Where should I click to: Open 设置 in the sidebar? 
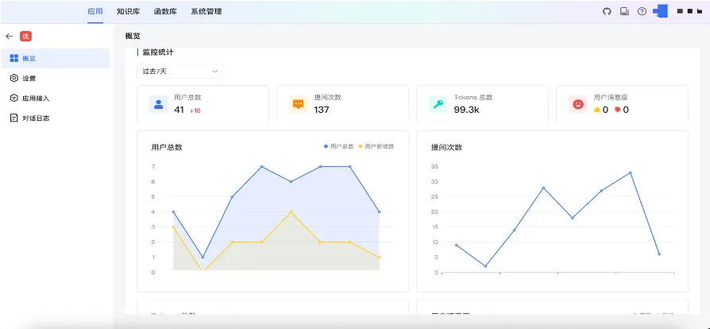pyautogui.click(x=55, y=78)
